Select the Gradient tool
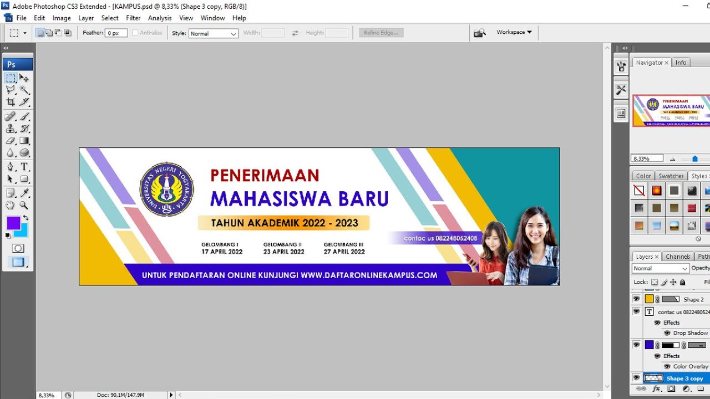Screen dimensions: 710x399 click(24, 141)
